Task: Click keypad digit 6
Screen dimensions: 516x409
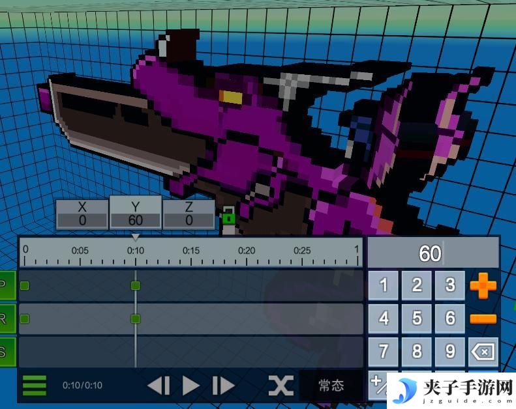Action: (x=450, y=318)
